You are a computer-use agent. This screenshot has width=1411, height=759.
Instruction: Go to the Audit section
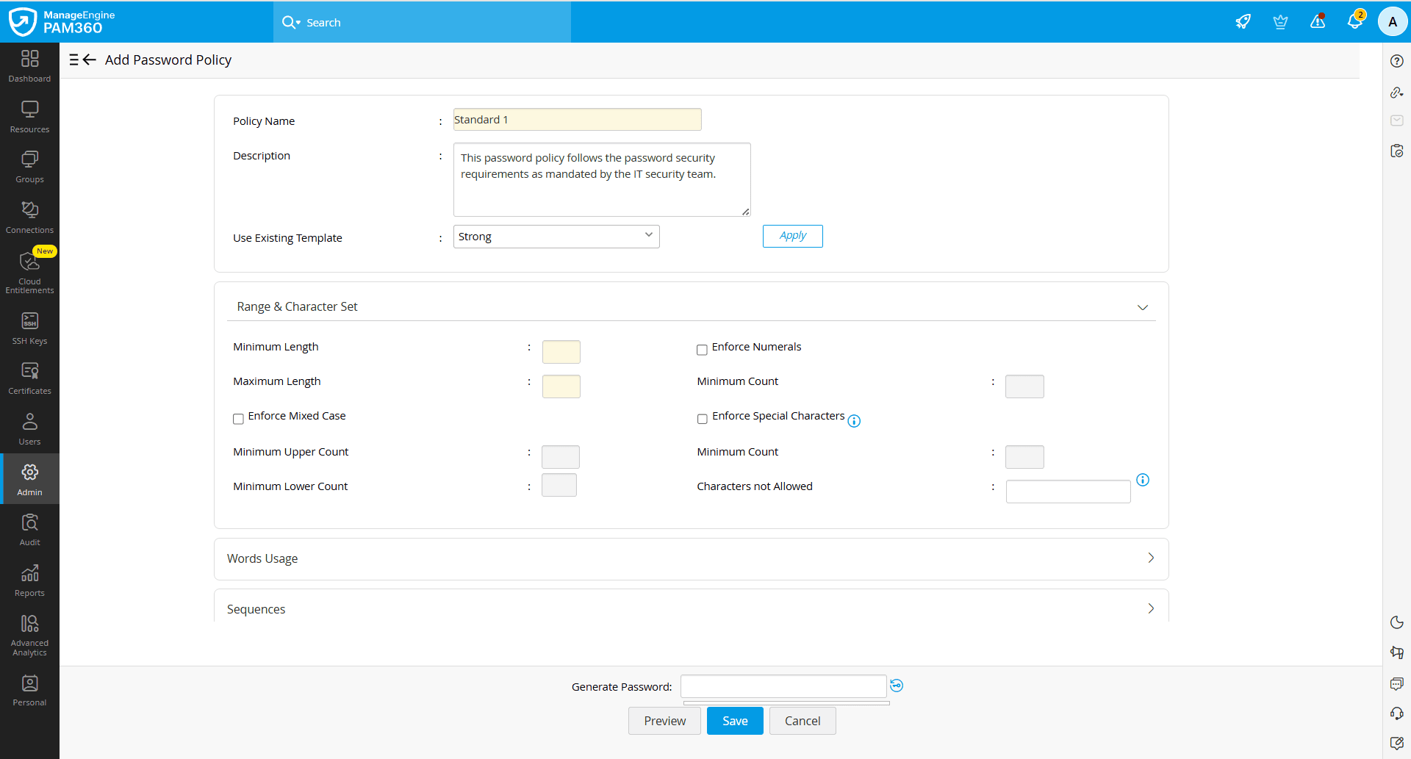point(29,528)
